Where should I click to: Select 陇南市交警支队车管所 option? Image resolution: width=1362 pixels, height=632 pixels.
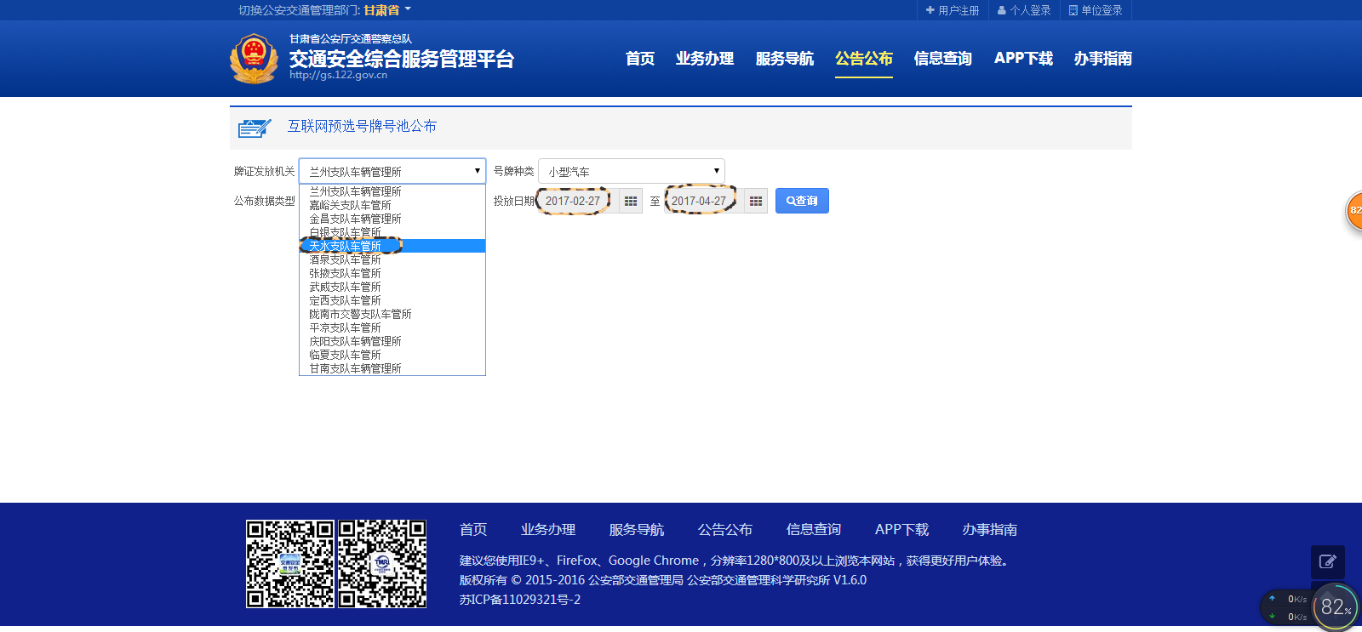point(392,314)
